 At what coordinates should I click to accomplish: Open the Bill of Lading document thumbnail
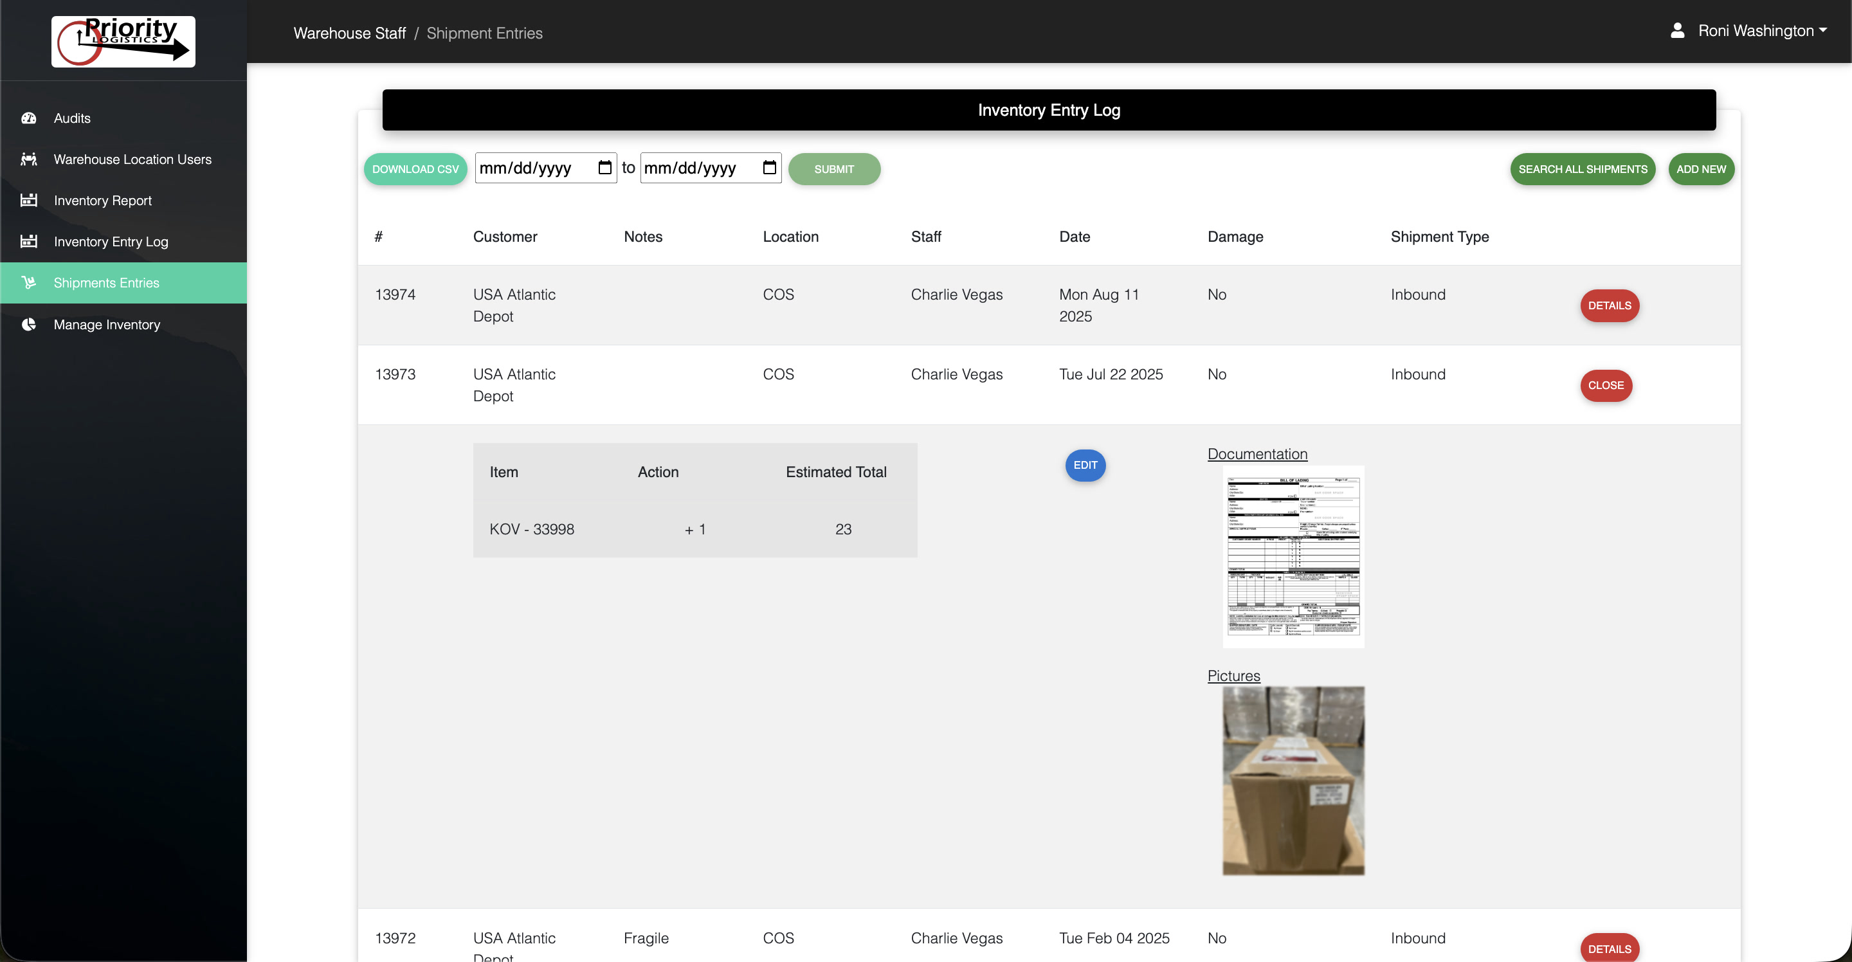coord(1293,556)
